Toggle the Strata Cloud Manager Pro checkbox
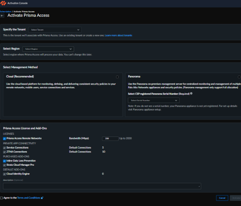Viewport: 241px width, 206px height. [4, 164]
